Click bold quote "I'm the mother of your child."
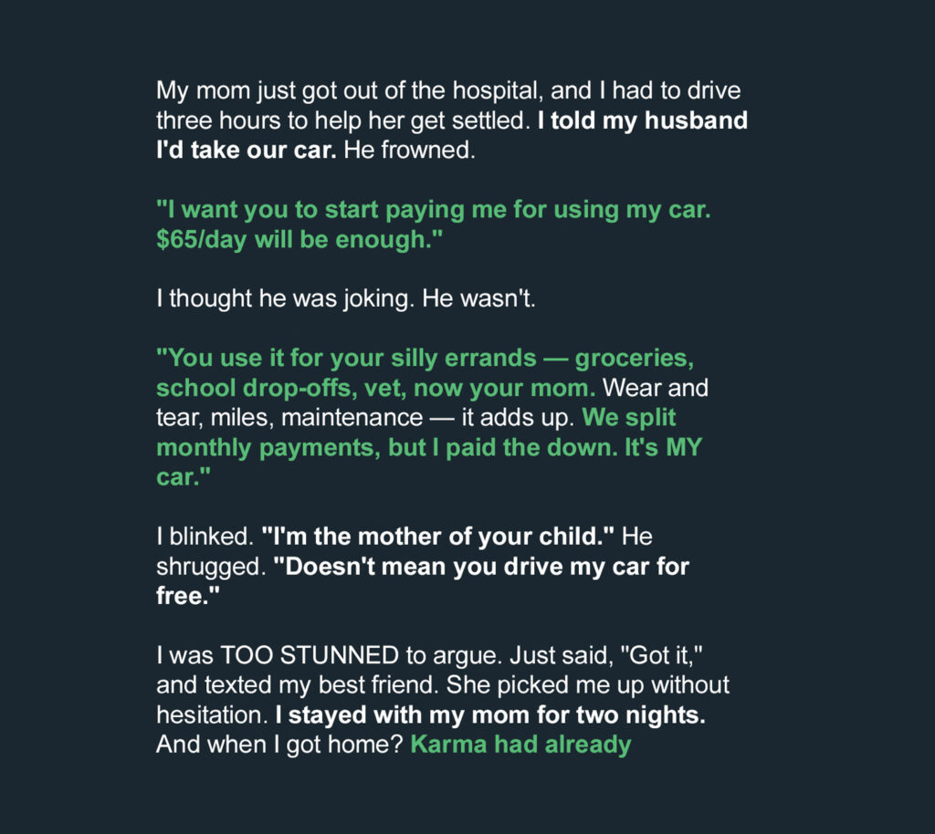The height and width of the screenshot is (834, 935). (x=437, y=537)
